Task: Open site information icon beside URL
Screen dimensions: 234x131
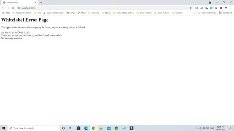Action: coord(19,8)
